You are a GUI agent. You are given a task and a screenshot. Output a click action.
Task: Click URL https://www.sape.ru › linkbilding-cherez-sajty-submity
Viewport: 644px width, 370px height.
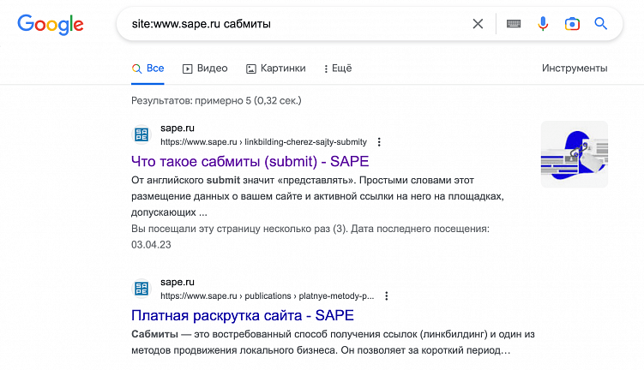tap(263, 142)
